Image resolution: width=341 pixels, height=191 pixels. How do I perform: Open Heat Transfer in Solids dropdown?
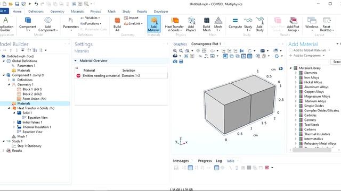point(174,24)
